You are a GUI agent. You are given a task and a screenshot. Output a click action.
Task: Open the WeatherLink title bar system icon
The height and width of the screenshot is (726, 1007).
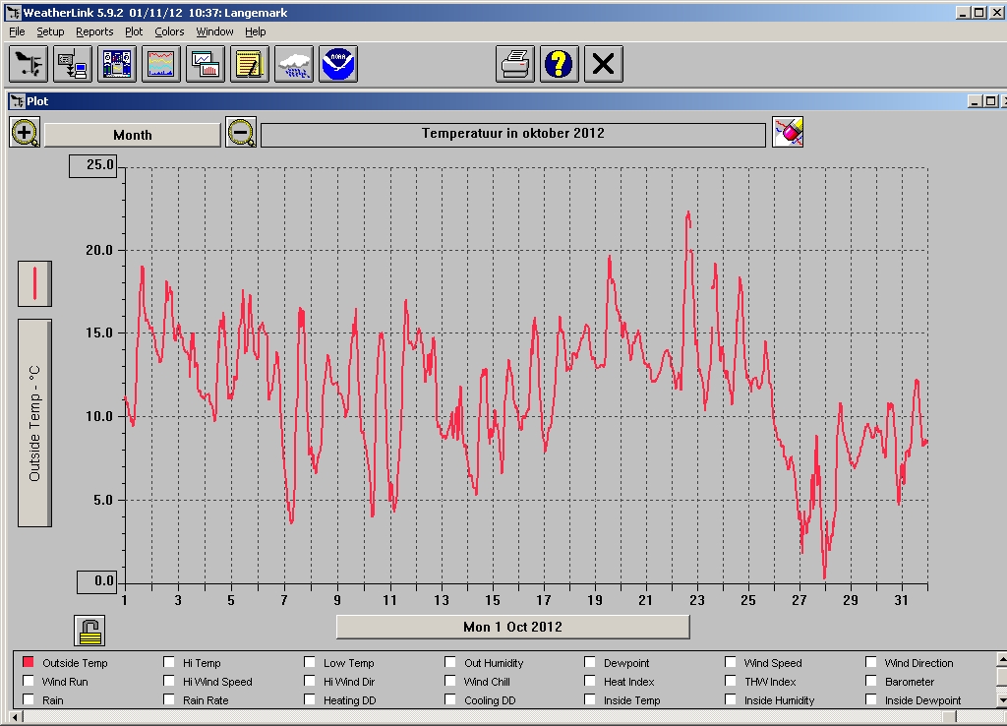13,12
